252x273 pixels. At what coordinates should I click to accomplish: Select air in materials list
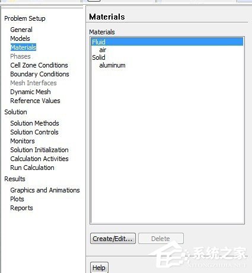tap(103, 50)
